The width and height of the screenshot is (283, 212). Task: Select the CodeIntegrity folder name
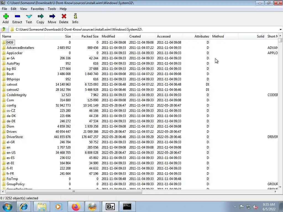tap(16, 95)
